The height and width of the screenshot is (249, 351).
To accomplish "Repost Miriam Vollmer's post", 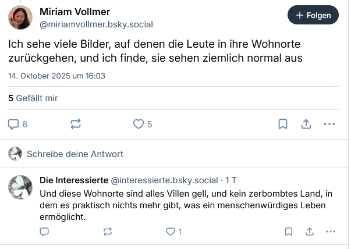I will click(x=76, y=124).
